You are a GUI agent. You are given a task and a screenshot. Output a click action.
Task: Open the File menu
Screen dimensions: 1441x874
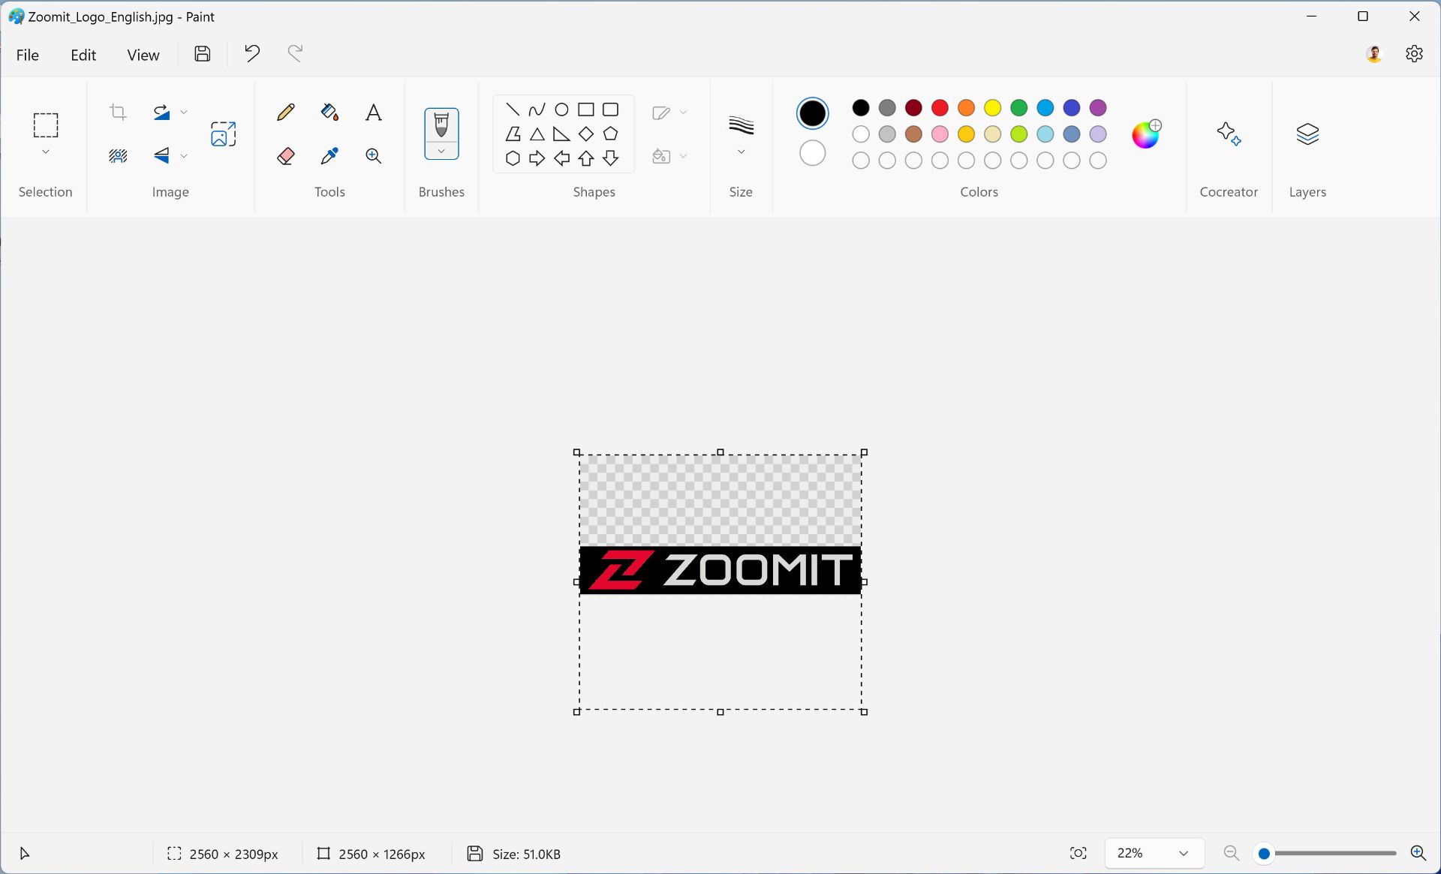(x=27, y=54)
